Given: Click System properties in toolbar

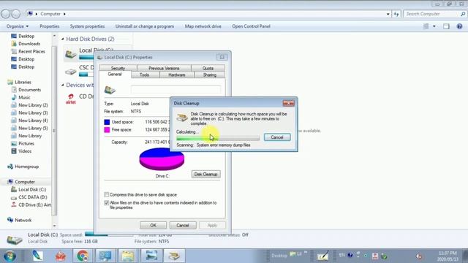Looking at the screenshot, I should point(87,26).
